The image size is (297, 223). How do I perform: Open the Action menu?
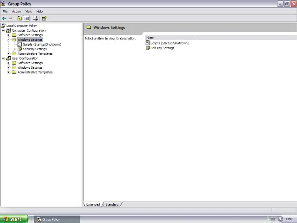click(17, 11)
